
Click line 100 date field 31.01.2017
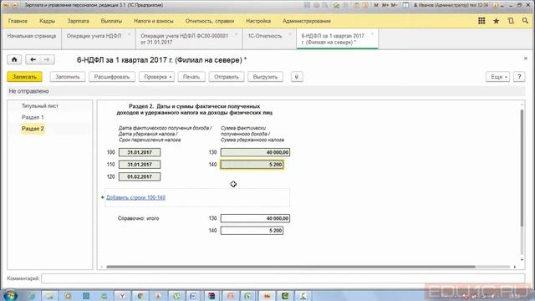(x=140, y=152)
